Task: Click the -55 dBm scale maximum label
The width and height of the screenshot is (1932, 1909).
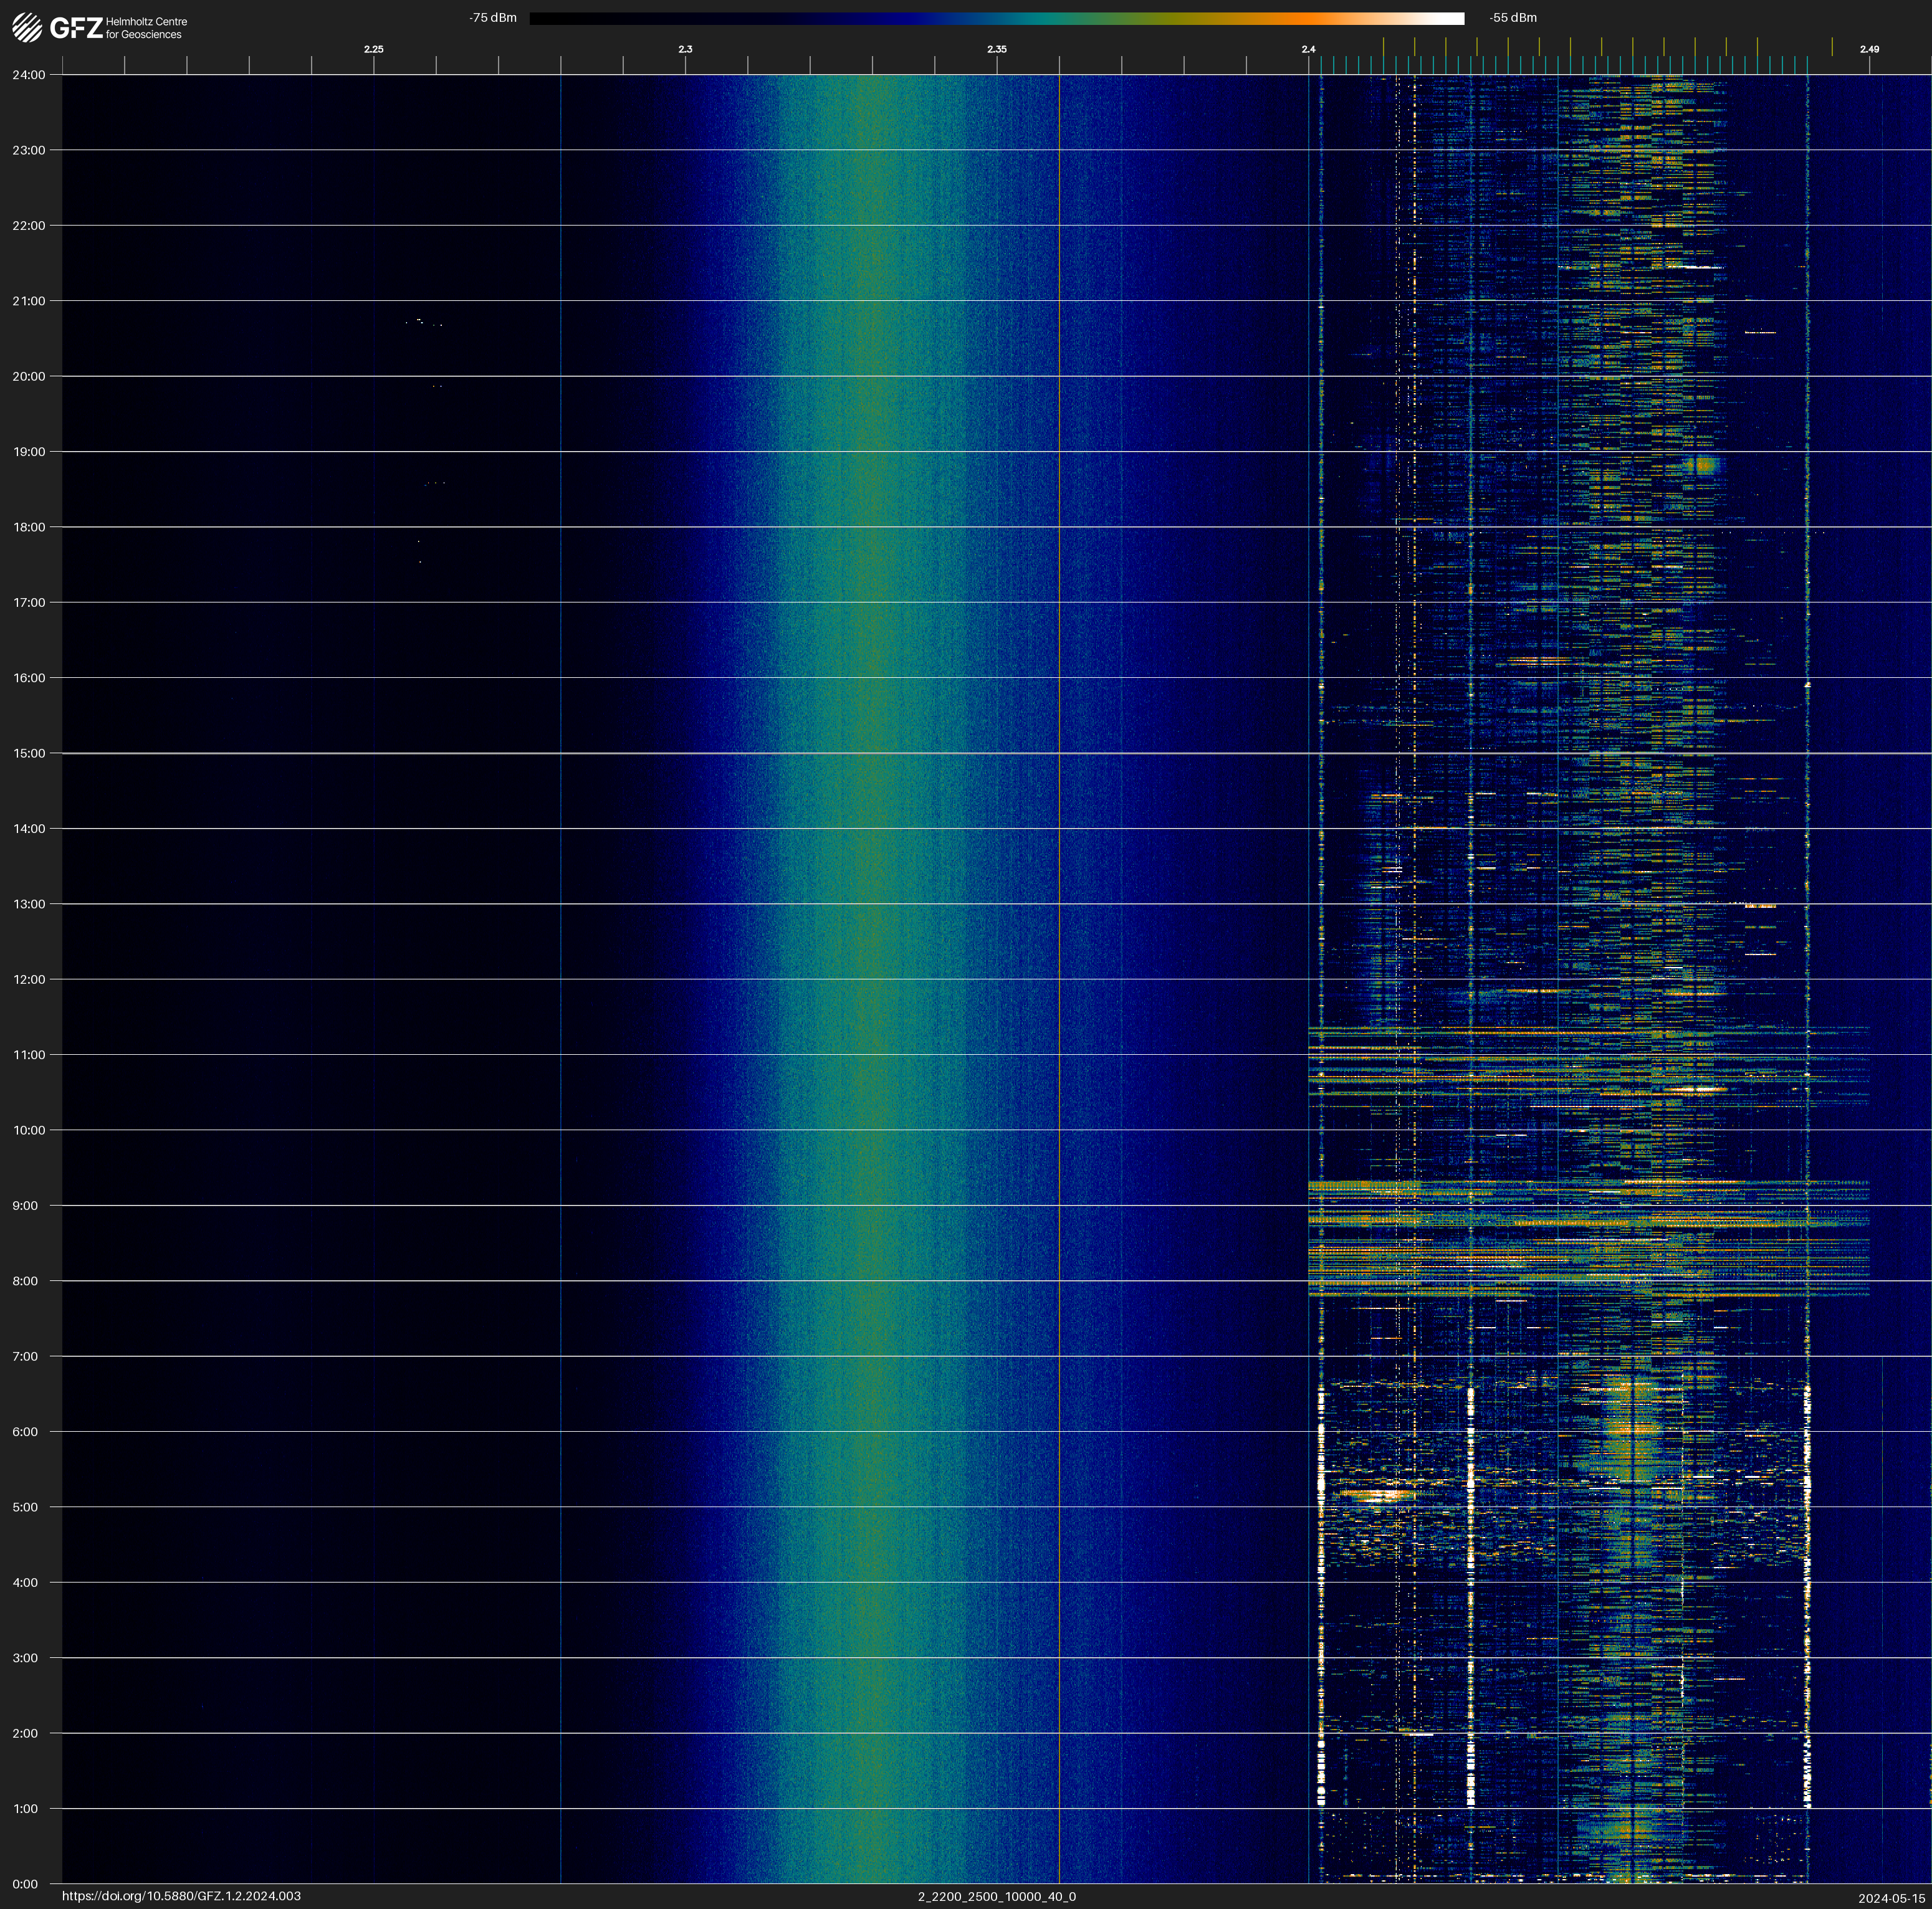Action: point(1512,18)
